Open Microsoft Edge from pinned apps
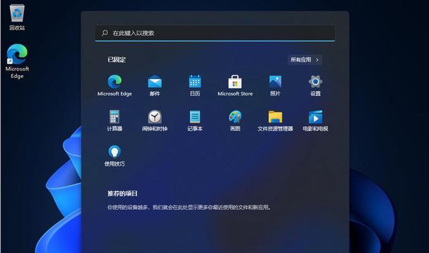This screenshot has width=429, height=253. click(x=115, y=85)
